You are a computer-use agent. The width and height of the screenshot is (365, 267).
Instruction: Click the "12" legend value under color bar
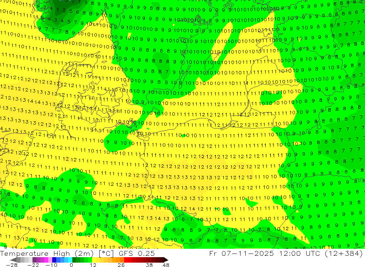point(93,265)
